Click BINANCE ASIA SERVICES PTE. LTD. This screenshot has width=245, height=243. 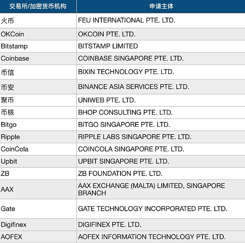click(134, 87)
